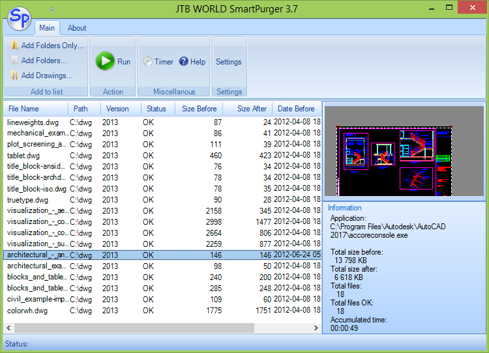This screenshot has width=489, height=353.
Task: Click the Timer clock icon
Action: pos(147,62)
